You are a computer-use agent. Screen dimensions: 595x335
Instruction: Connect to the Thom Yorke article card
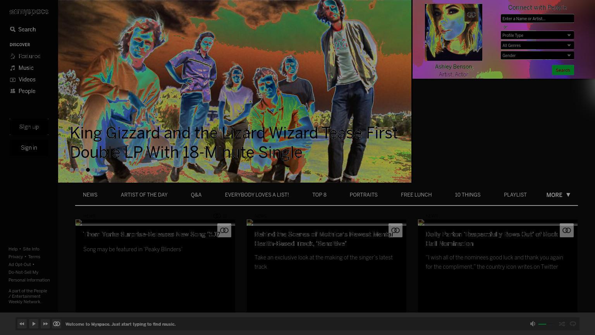point(224,230)
